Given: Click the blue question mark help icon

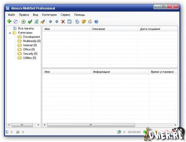Looking at the screenshot, I should 96,22.
